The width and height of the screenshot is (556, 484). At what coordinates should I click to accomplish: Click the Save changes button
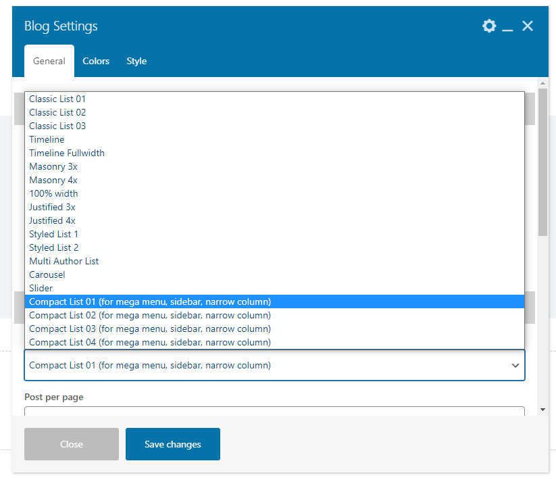click(173, 444)
